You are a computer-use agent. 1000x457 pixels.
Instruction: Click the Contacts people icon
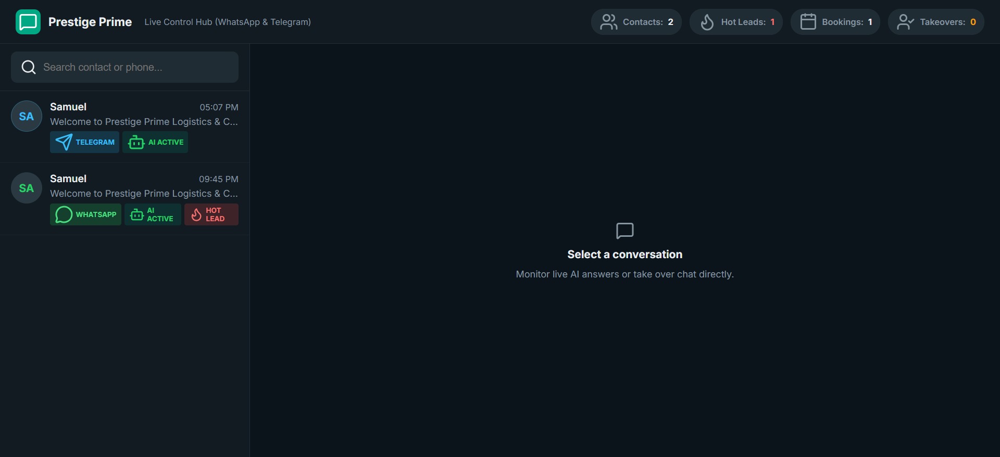pyautogui.click(x=608, y=22)
